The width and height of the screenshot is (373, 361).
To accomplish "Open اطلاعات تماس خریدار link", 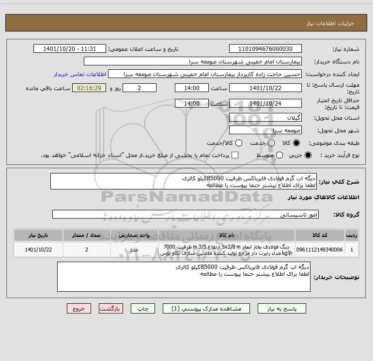I will (x=80, y=74).
